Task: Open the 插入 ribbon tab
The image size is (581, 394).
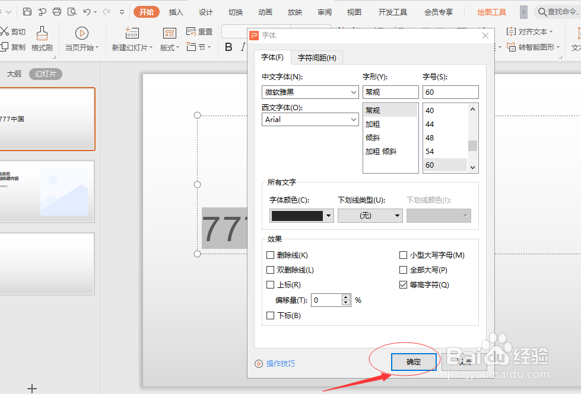Action: pos(176,11)
